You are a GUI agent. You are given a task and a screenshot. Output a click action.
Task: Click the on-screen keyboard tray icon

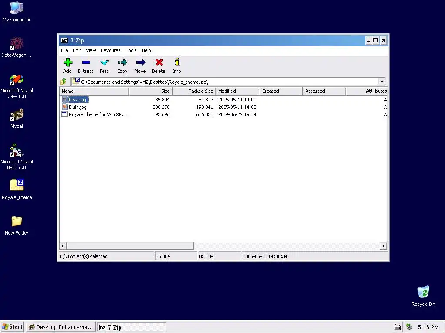point(397,327)
